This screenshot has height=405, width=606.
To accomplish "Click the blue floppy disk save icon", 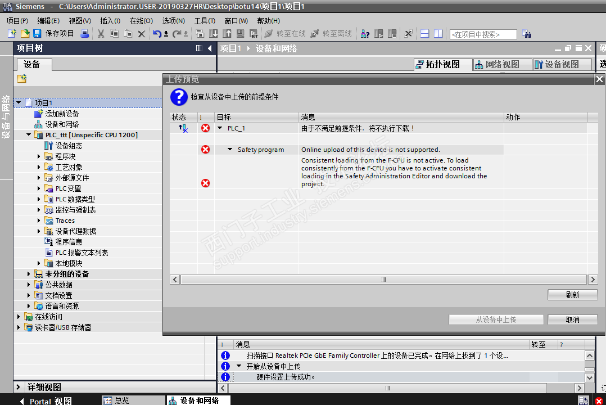I will click(37, 34).
